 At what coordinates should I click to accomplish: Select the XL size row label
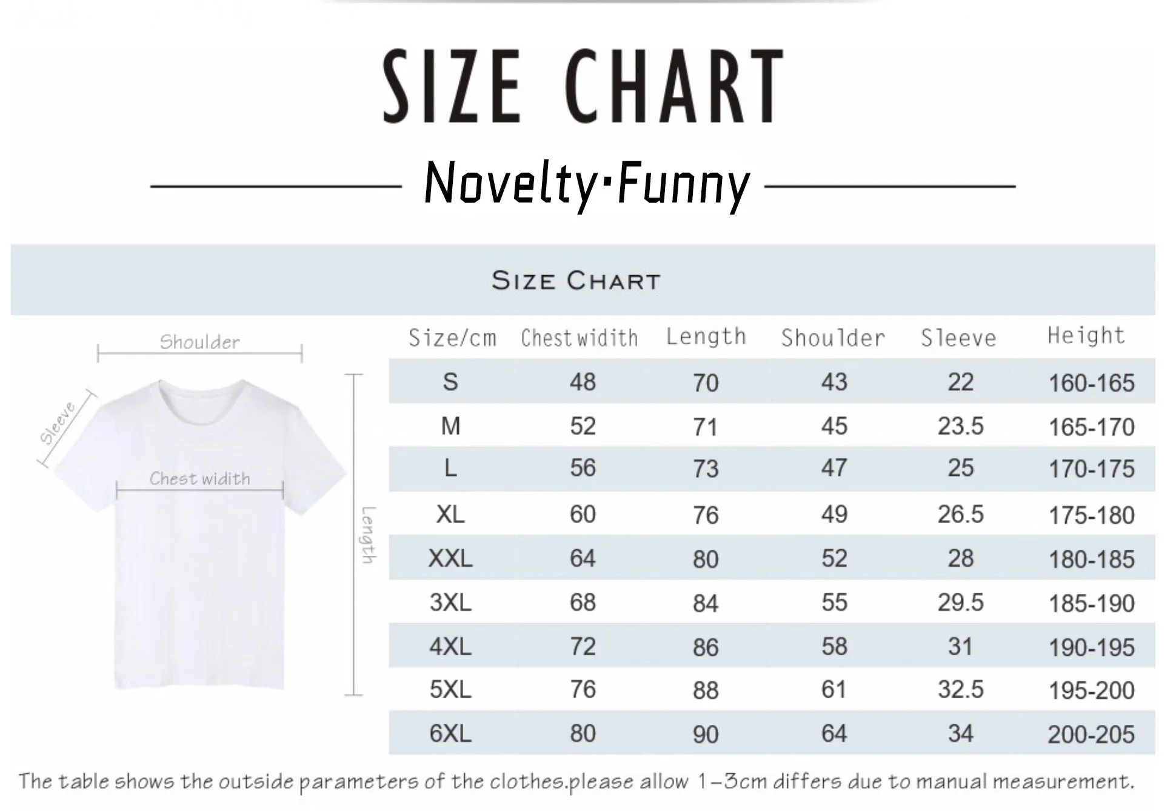pyautogui.click(x=450, y=515)
